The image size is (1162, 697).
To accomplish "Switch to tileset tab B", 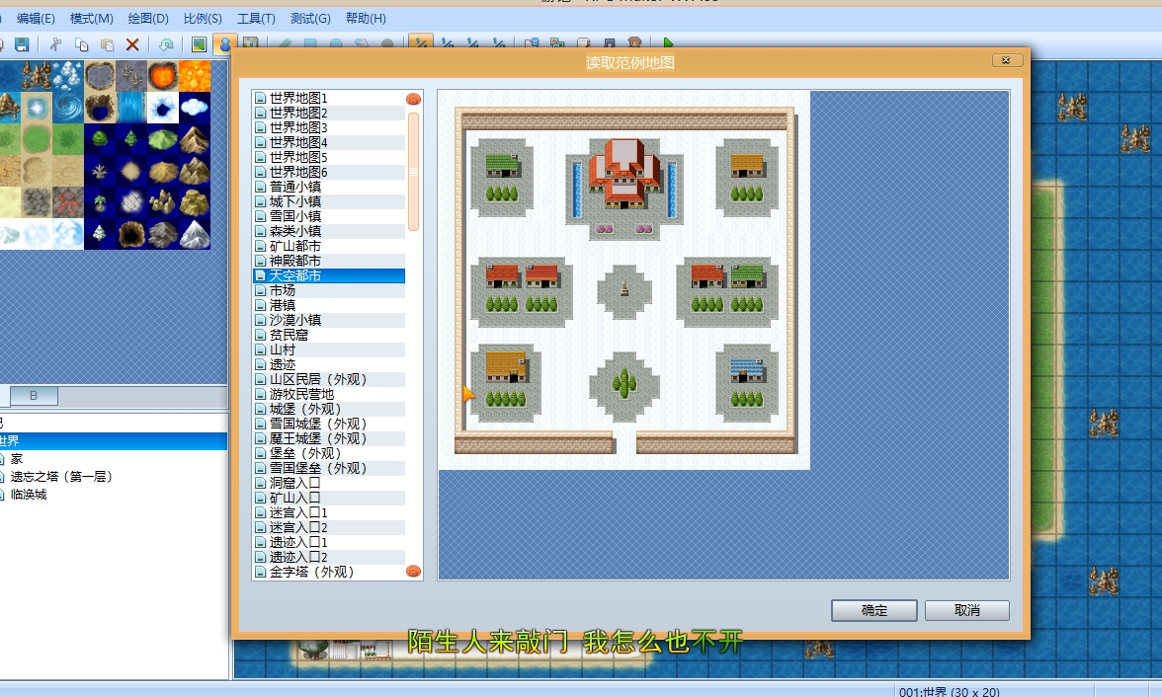I will coord(34,396).
